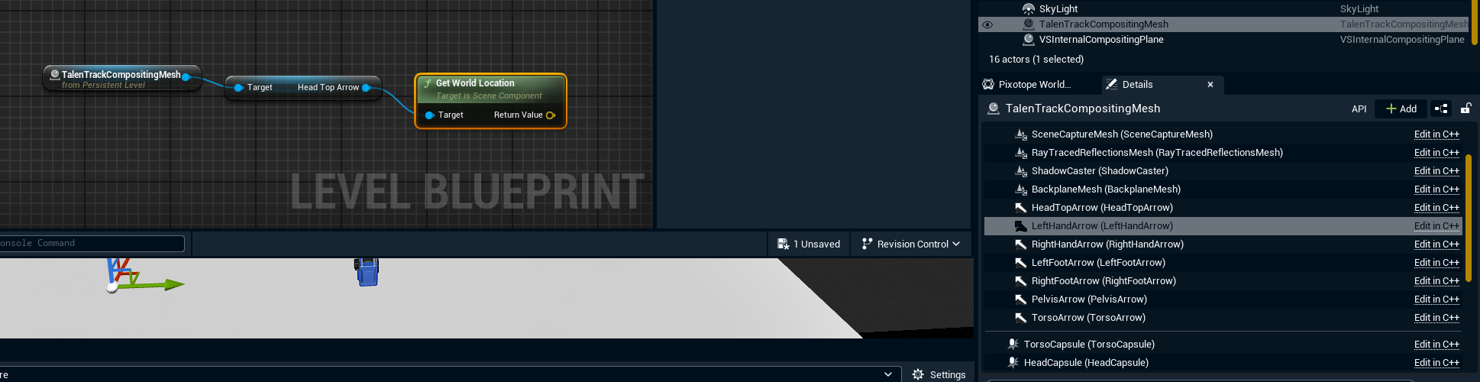This screenshot has height=382, width=1480.
Task: Click the Blueprint/component tree icon beside Add
Action: coord(1441,108)
